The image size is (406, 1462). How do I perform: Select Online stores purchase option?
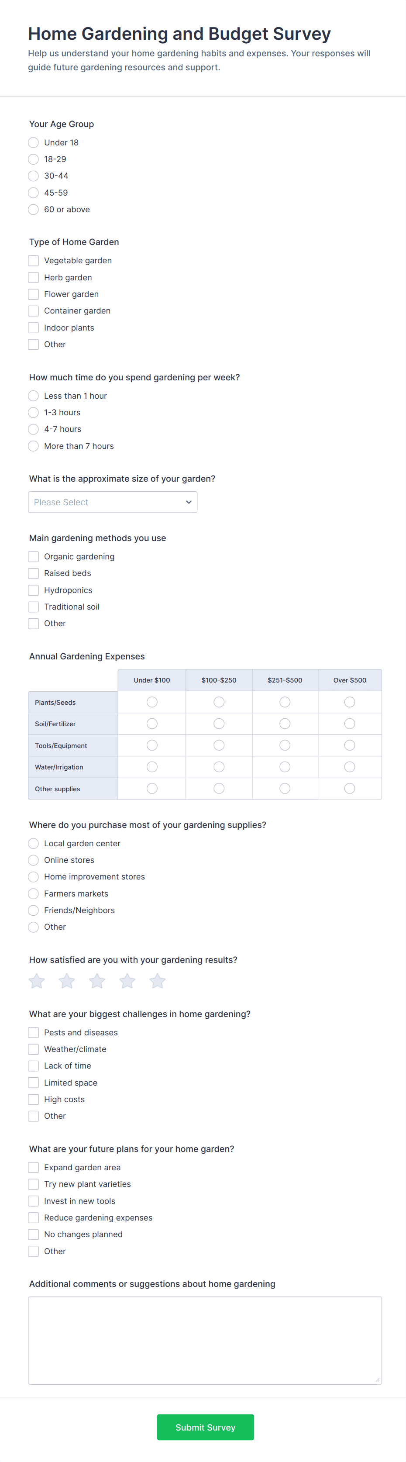[34, 860]
